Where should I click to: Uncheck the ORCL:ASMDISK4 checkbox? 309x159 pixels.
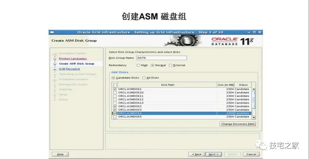pos(115,113)
